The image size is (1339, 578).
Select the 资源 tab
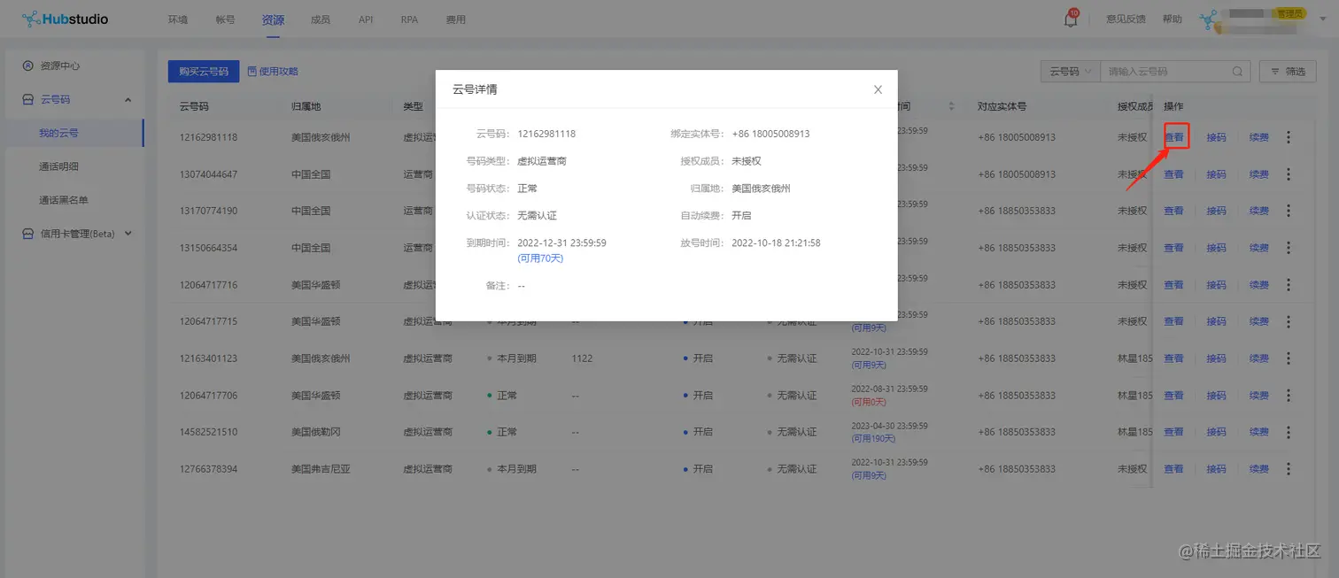tap(273, 19)
